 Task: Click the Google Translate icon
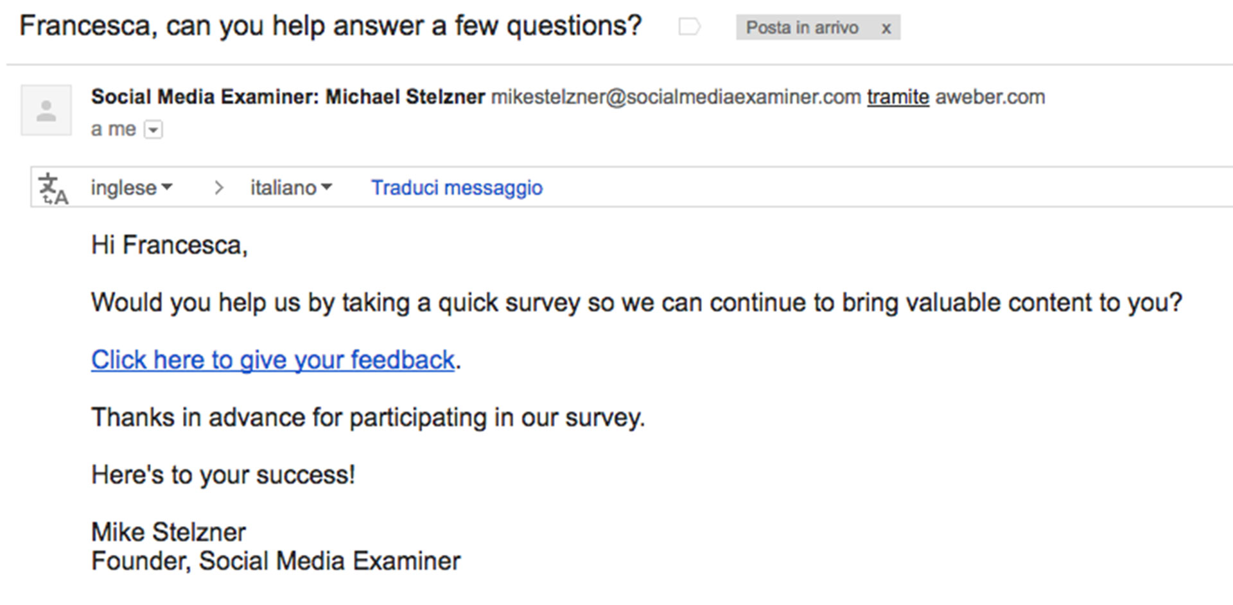[53, 188]
